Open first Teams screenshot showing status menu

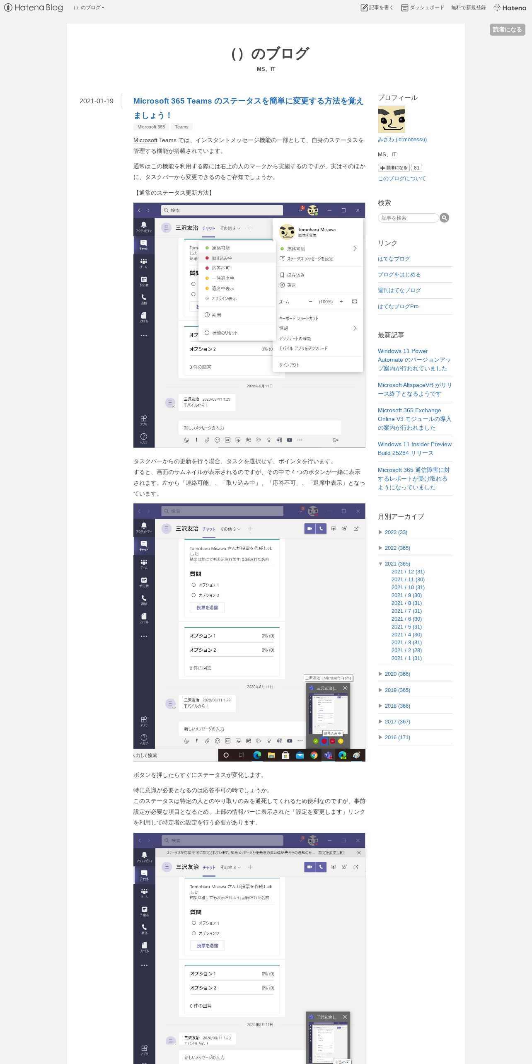(249, 325)
